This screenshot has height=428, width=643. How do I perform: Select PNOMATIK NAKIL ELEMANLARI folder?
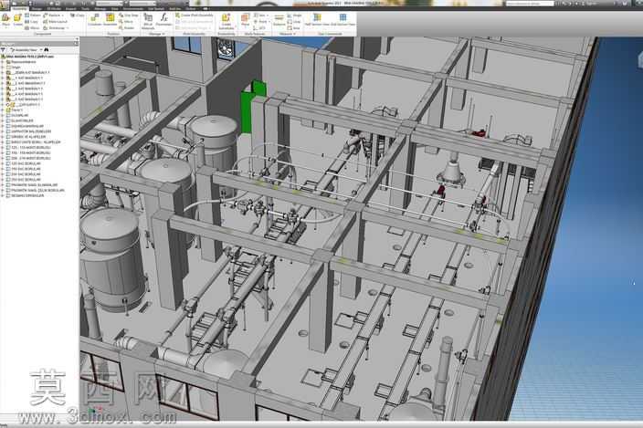point(32,184)
